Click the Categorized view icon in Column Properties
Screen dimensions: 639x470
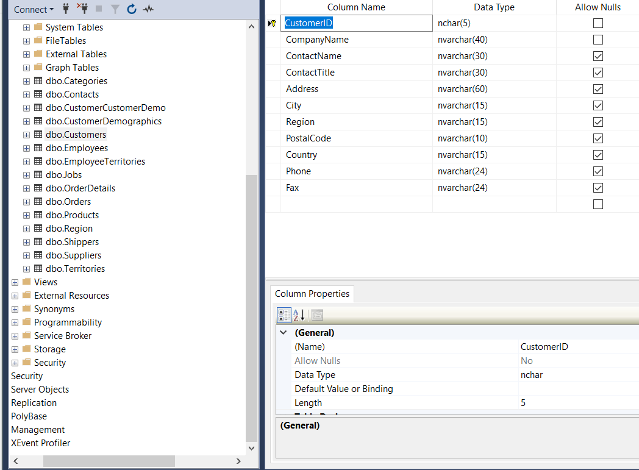[x=284, y=315]
